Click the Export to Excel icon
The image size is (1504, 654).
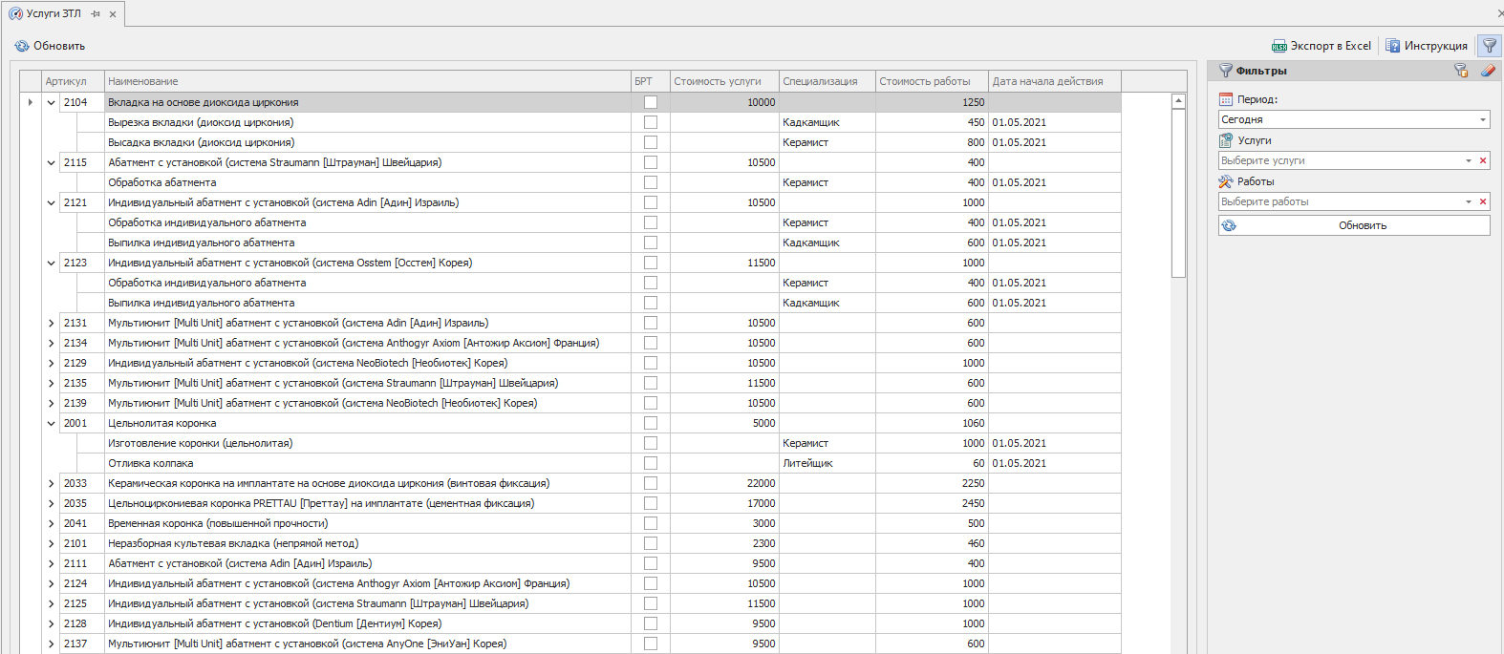tap(1278, 46)
